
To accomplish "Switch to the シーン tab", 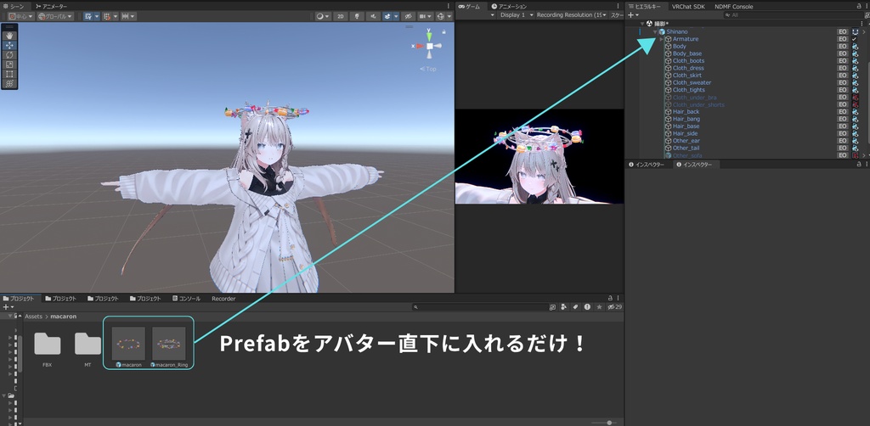I will 14,6.
